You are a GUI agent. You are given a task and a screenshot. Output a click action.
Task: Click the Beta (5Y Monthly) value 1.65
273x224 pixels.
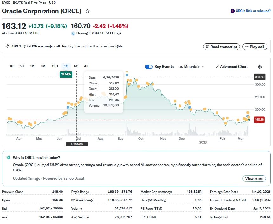click(x=198, y=200)
